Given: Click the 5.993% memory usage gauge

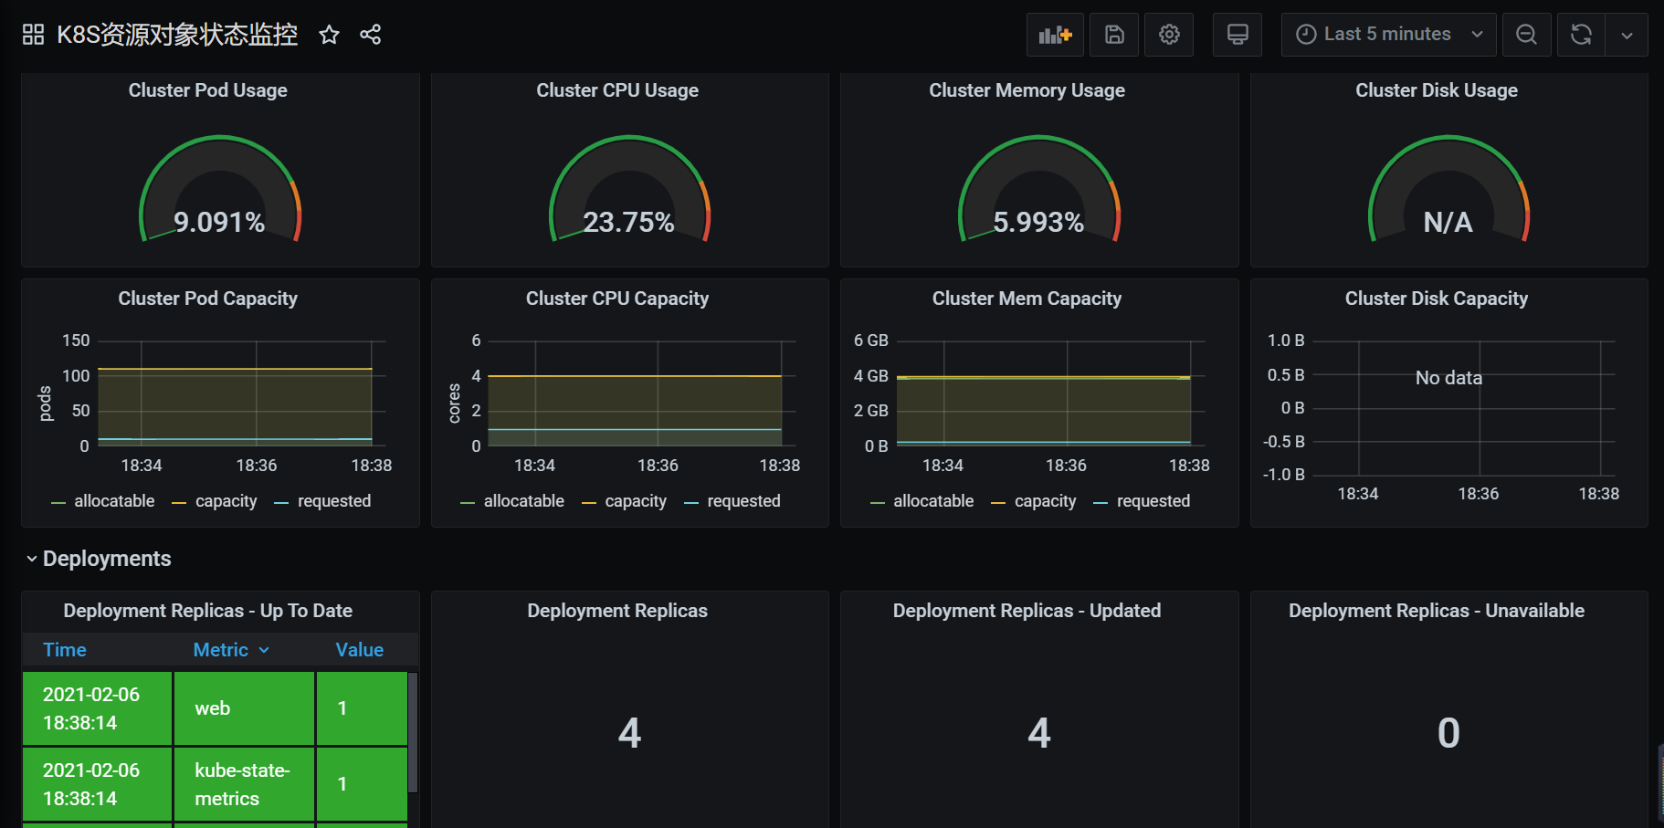Looking at the screenshot, I should [x=1038, y=190].
